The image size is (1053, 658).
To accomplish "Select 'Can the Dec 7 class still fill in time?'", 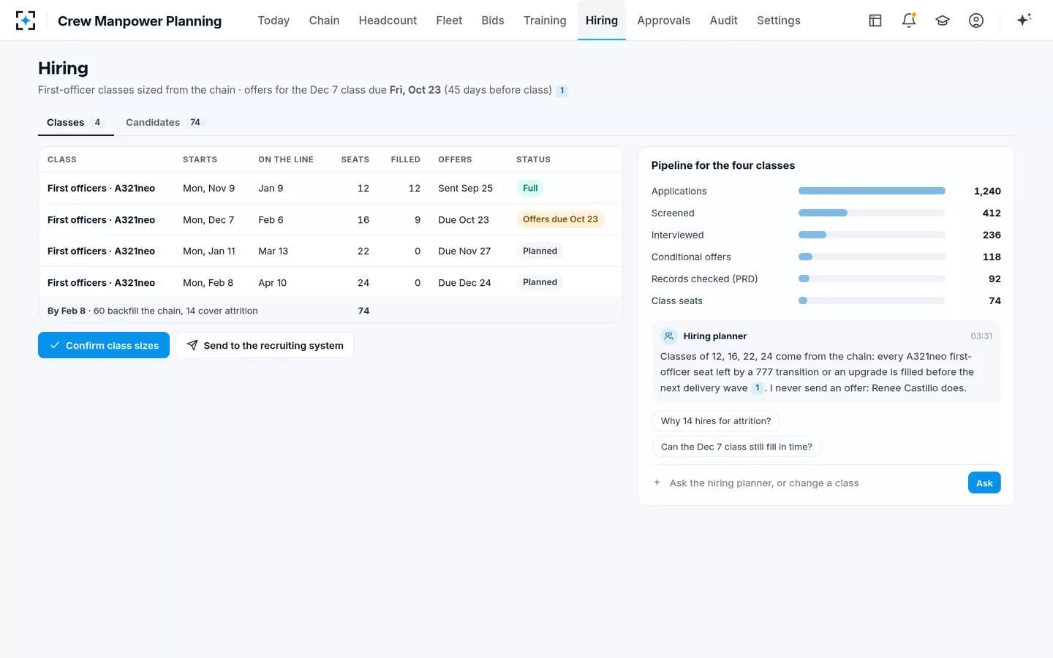I will [736, 447].
